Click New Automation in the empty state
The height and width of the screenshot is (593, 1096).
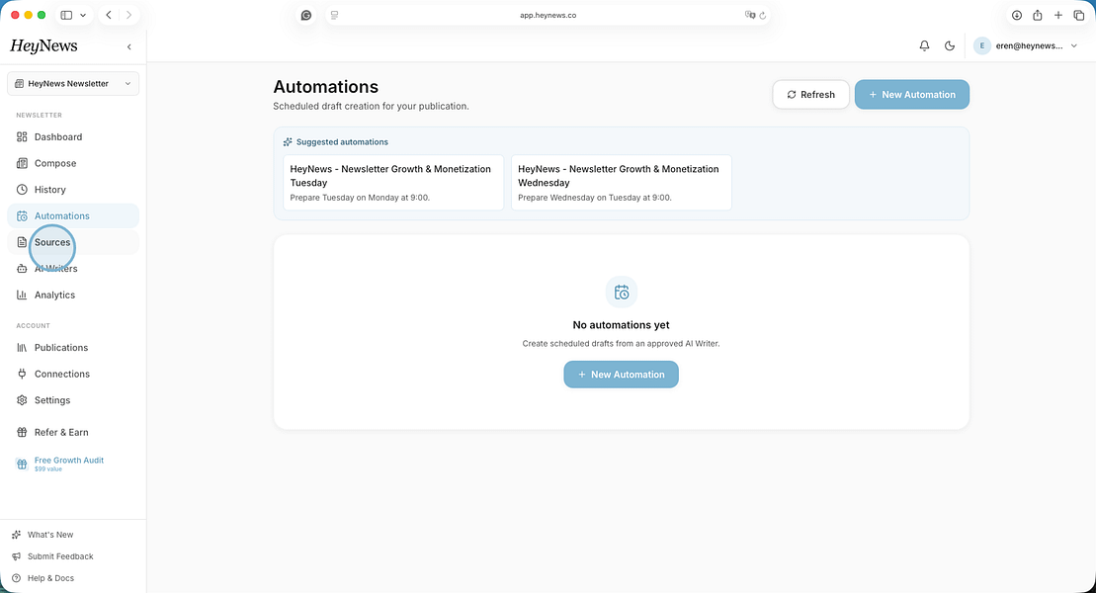click(x=621, y=375)
